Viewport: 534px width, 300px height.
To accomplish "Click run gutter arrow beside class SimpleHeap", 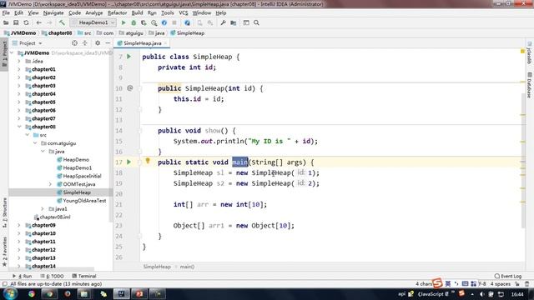I will pyautogui.click(x=129, y=57).
